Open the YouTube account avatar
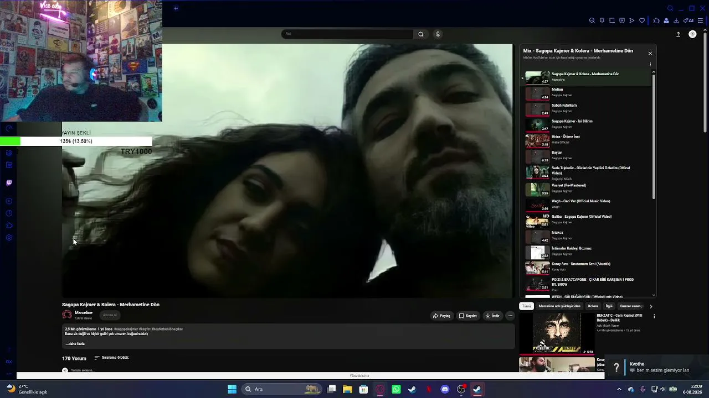The width and height of the screenshot is (709, 398). (692, 34)
